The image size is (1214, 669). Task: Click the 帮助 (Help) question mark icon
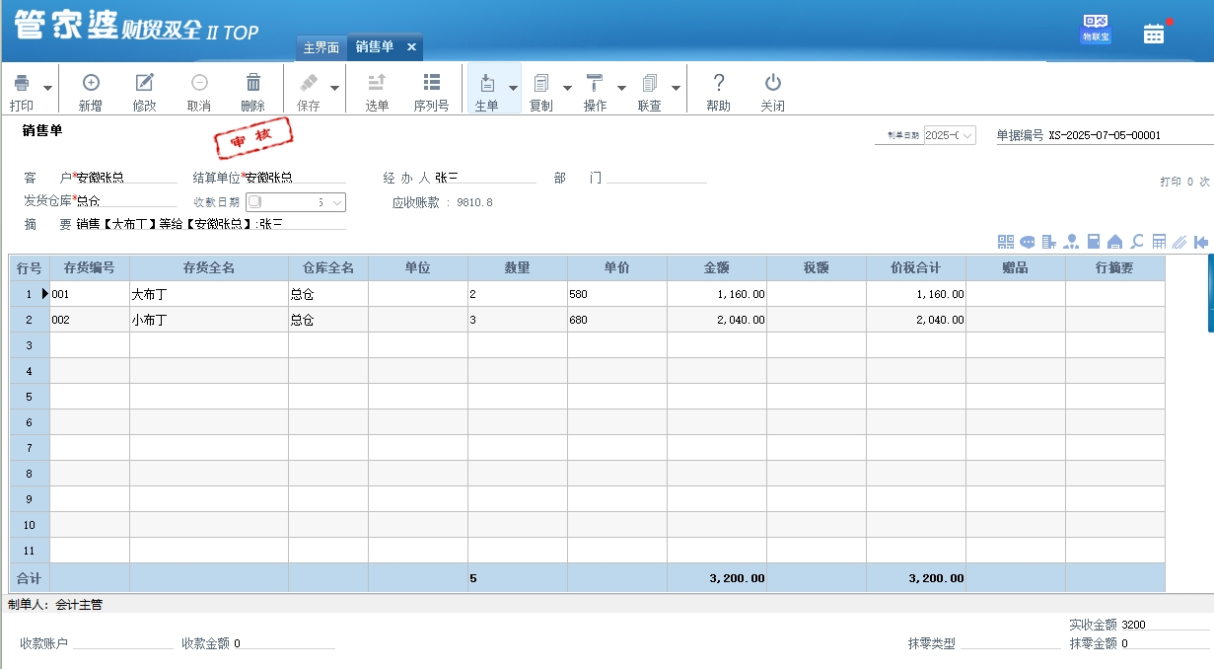[719, 83]
